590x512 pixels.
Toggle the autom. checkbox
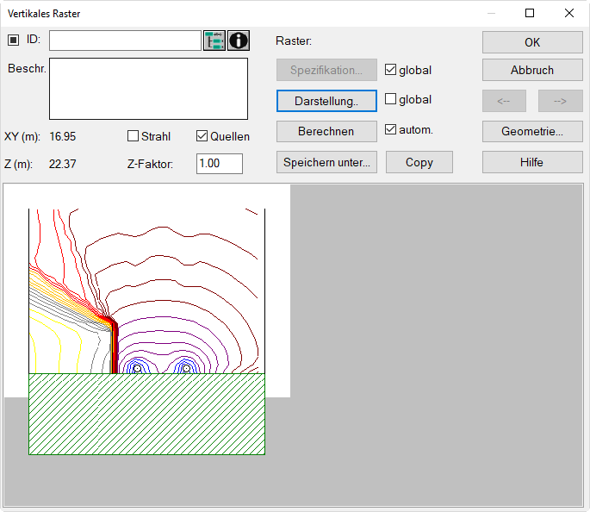(x=390, y=129)
